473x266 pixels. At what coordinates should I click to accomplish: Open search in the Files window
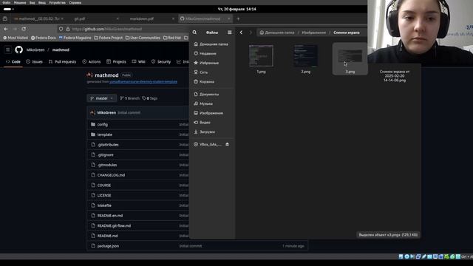[194, 33]
